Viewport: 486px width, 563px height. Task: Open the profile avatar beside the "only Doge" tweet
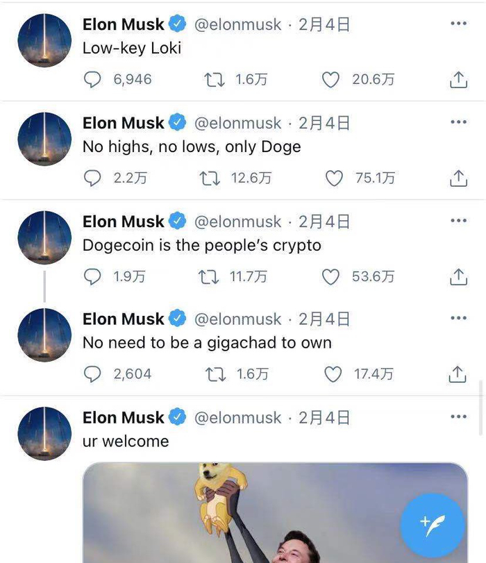[44, 139]
